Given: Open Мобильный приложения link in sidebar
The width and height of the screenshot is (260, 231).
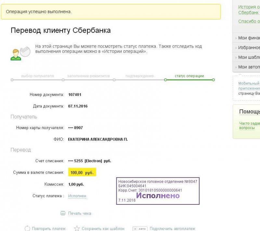Looking at the screenshot, I should coord(249,86).
